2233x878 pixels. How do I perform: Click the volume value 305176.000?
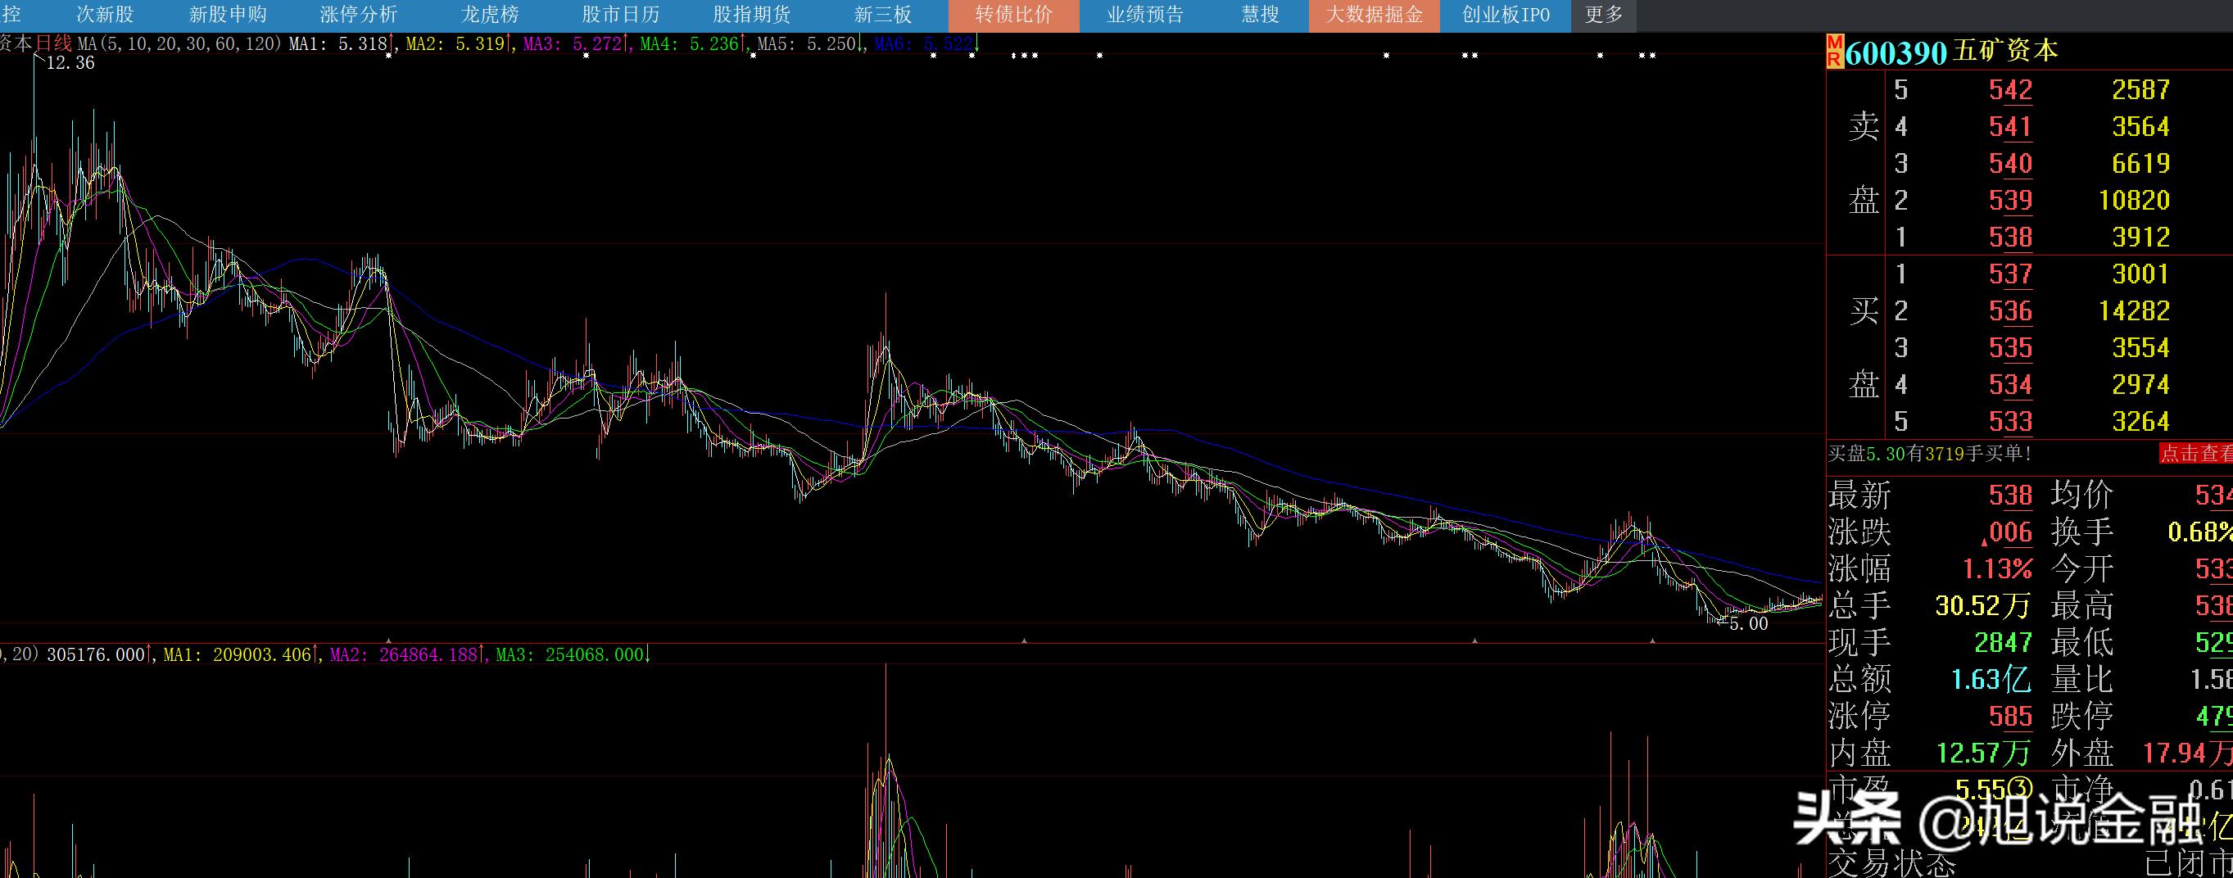point(96,655)
